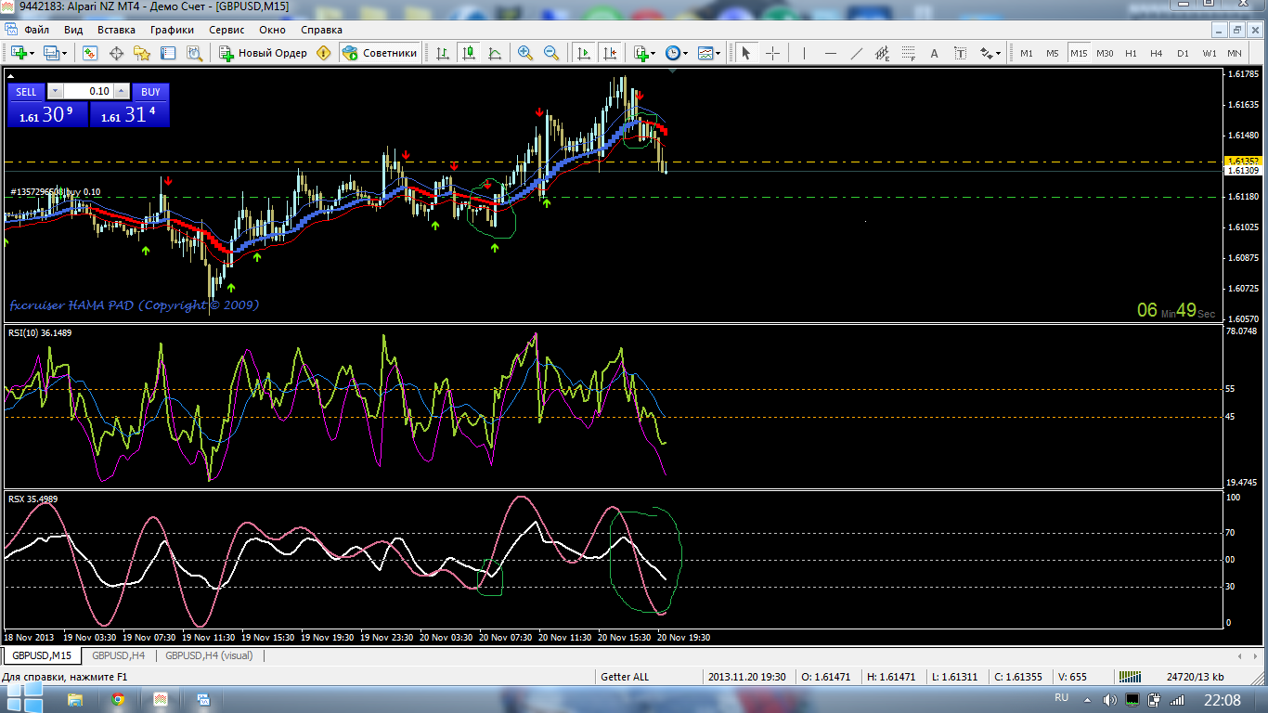Toggle Советники auto trading button
Image resolution: width=1268 pixels, height=713 pixels.
(x=379, y=53)
